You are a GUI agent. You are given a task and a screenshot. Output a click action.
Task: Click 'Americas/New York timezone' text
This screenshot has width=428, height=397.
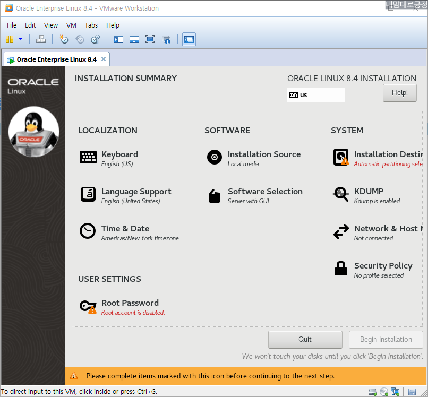click(140, 238)
